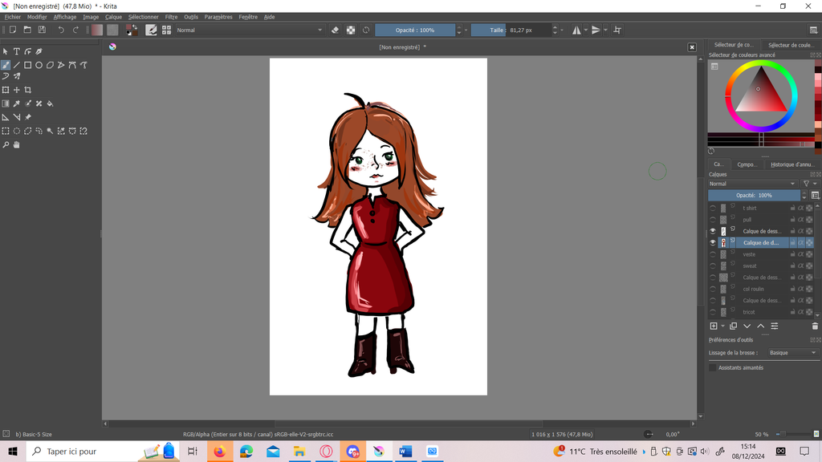822x462 pixels.
Task: Open the Filtre menu
Action: click(171, 17)
